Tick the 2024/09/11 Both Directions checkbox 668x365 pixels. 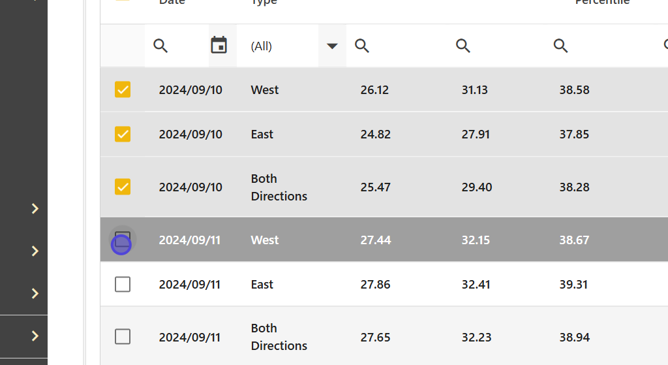123,337
